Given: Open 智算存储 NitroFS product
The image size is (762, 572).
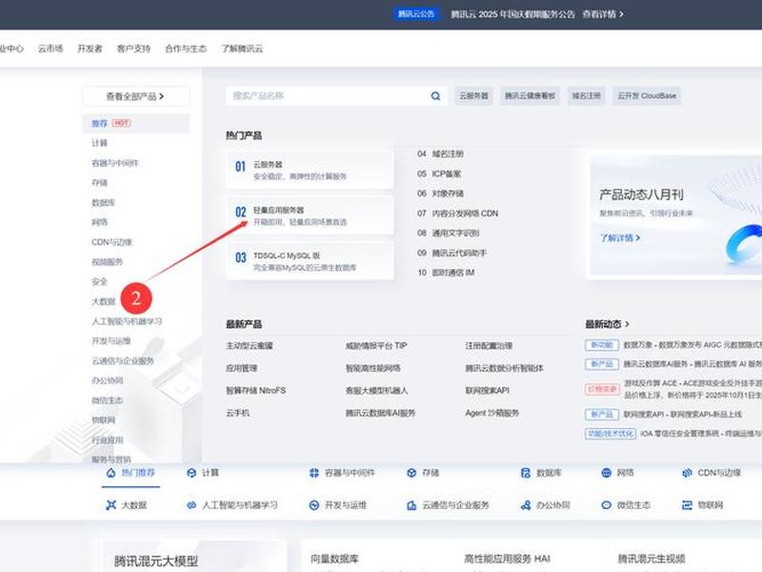Looking at the screenshot, I should [255, 391].
